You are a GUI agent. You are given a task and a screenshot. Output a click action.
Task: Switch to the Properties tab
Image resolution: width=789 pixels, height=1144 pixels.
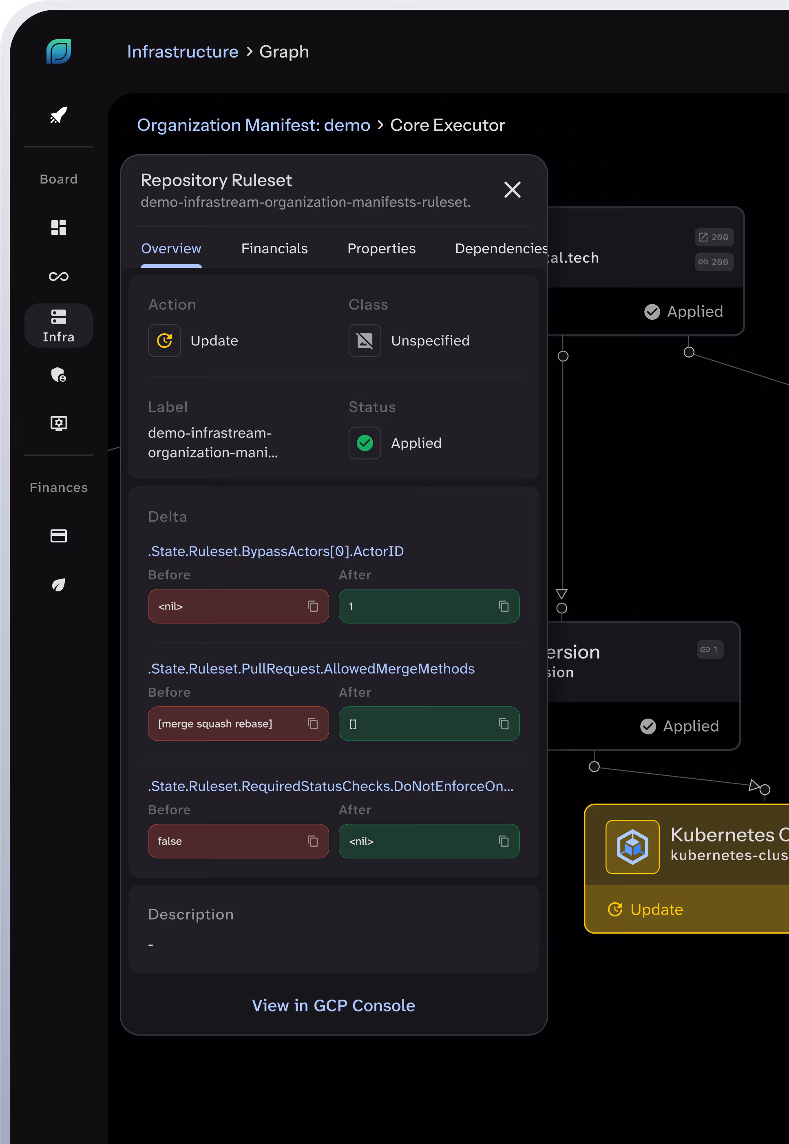(381, 249)
